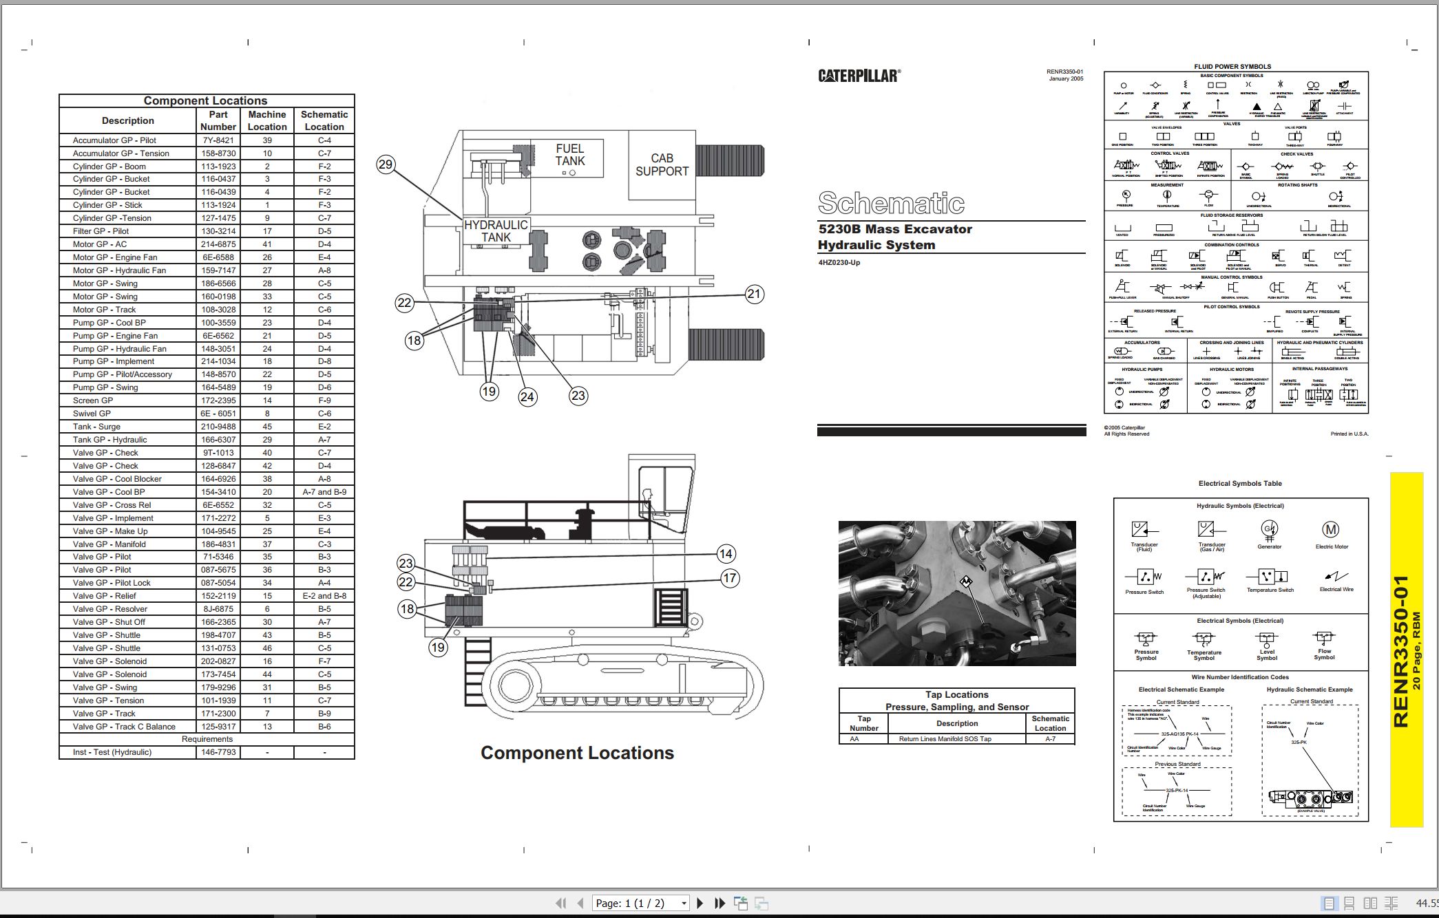Select single page layout view
The image size is (1439, 918).
coord(1329,903)
